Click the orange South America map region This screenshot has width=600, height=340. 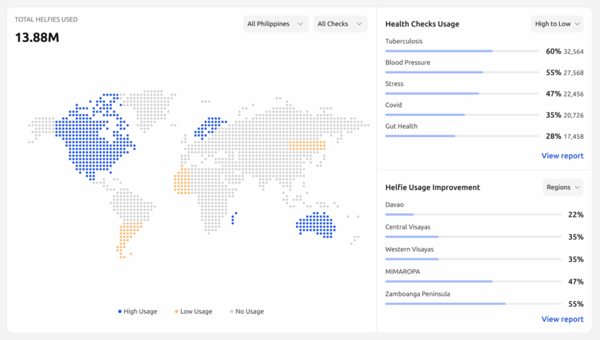click(x=129, y=234)
